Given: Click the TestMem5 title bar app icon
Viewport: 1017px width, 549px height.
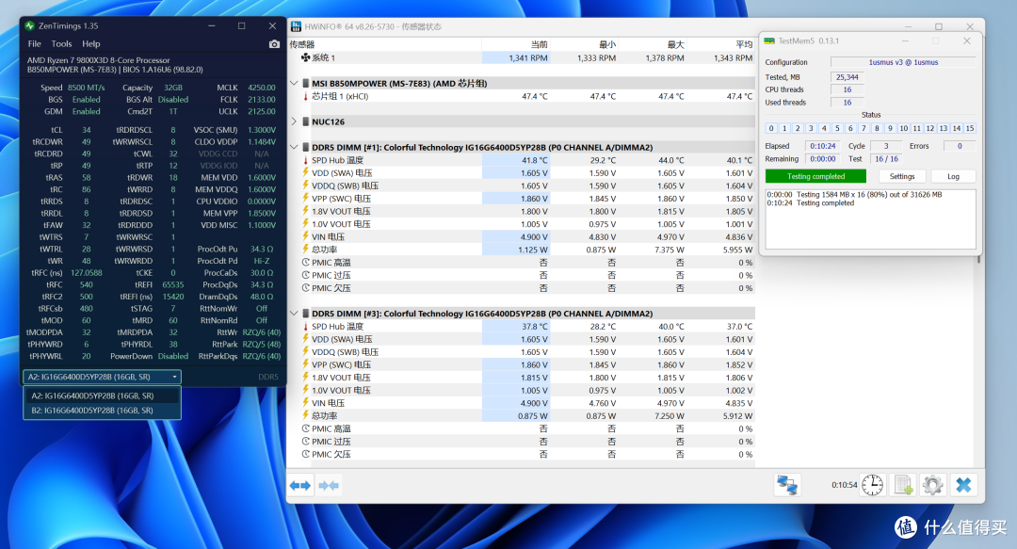Looking at the screenshot, I should [x=769, y=40].
